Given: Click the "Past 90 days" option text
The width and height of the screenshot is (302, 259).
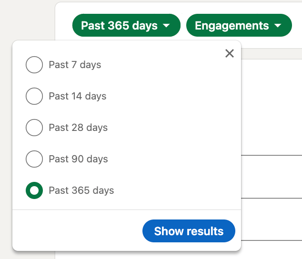Looking at the screenshot, I should (78, 159).
